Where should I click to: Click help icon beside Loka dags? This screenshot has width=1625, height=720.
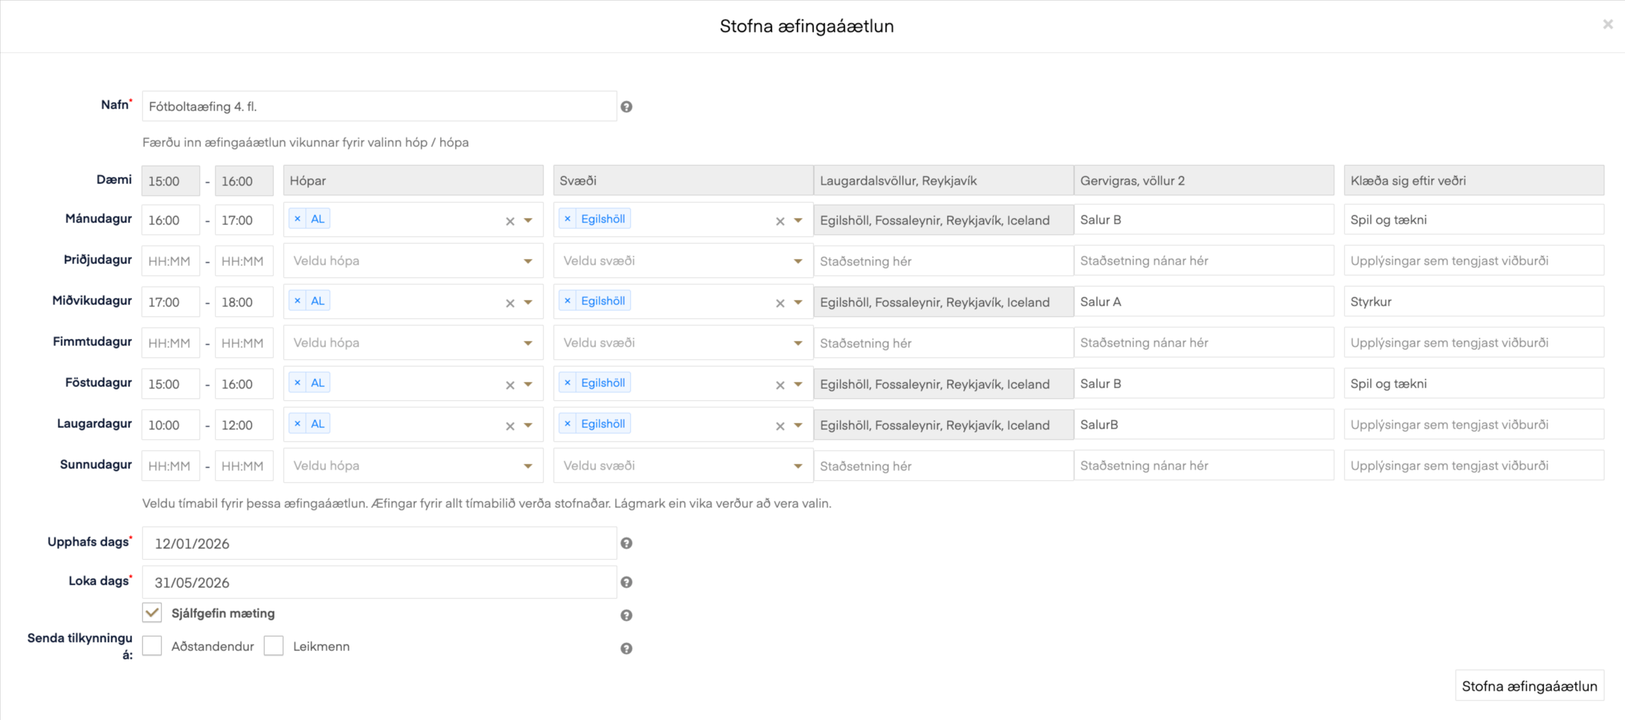626,582
